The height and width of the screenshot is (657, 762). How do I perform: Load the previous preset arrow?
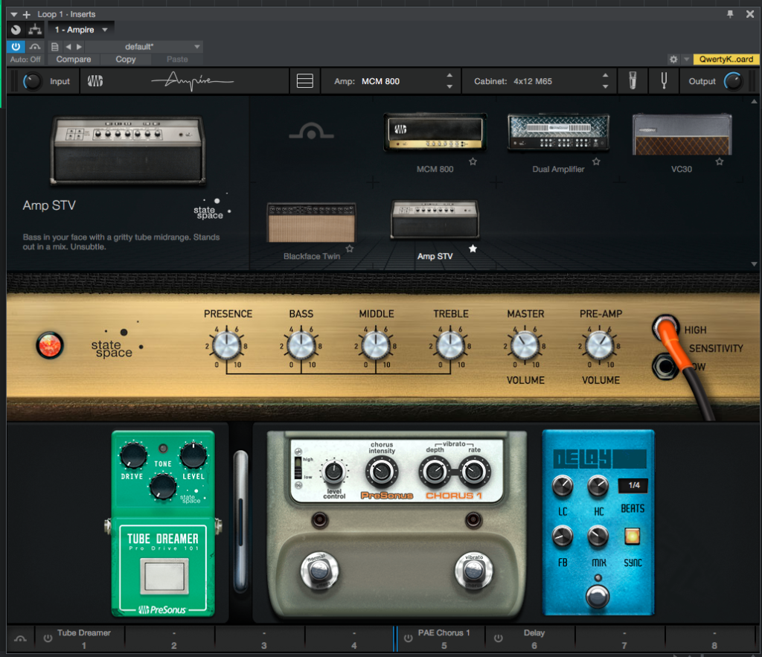pos(68,47)
